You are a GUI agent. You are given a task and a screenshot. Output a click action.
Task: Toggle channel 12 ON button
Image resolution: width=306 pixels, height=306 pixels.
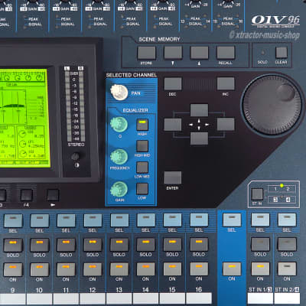[93, 269]
